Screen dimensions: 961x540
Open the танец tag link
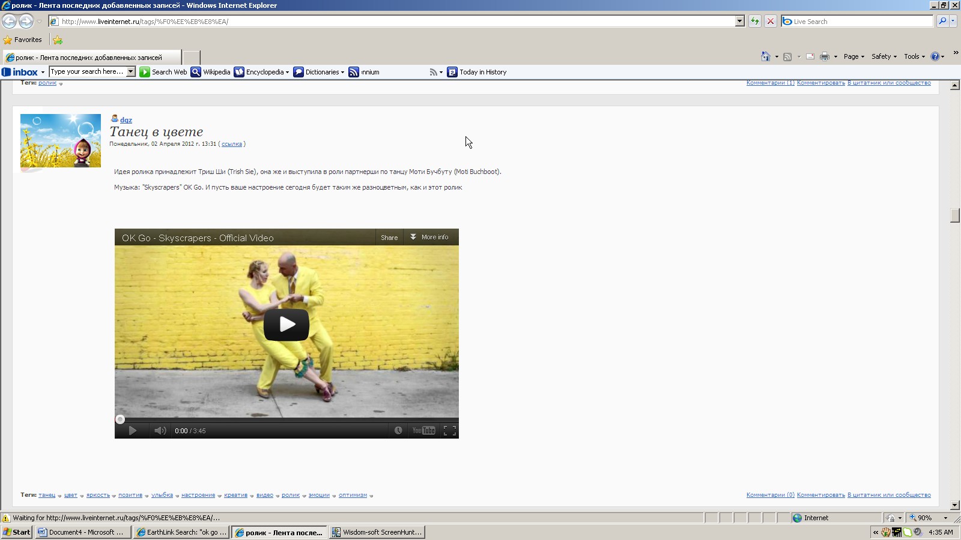pyautogui.click(x=47, y=495)
